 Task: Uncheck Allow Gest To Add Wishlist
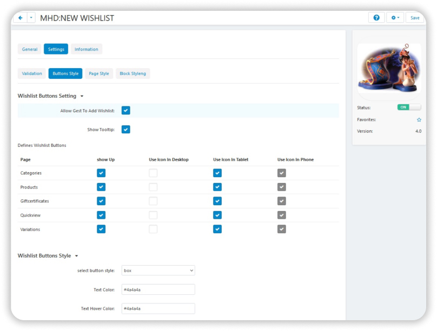coord(126,111)
